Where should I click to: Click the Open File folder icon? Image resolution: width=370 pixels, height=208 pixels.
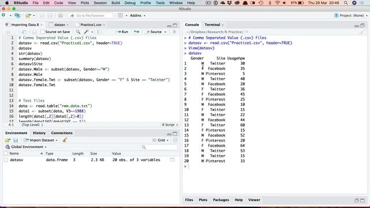click(x=28, y=16)
